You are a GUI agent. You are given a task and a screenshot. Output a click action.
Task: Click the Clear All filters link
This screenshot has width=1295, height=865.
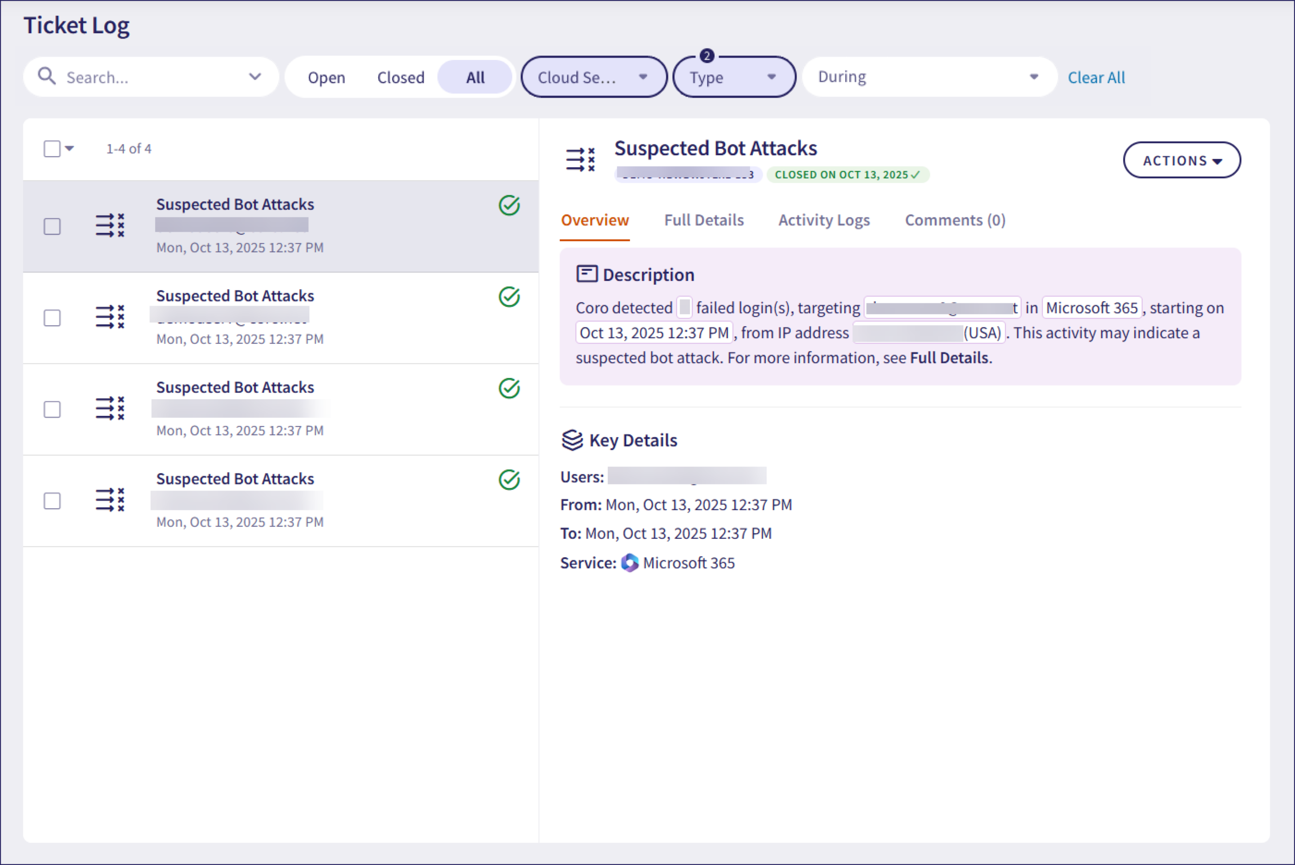[1096, 77]
